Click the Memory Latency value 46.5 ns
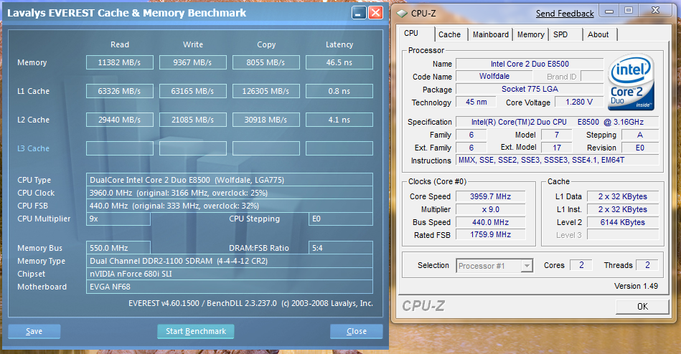681x354 pixels. tap(339, 62)
